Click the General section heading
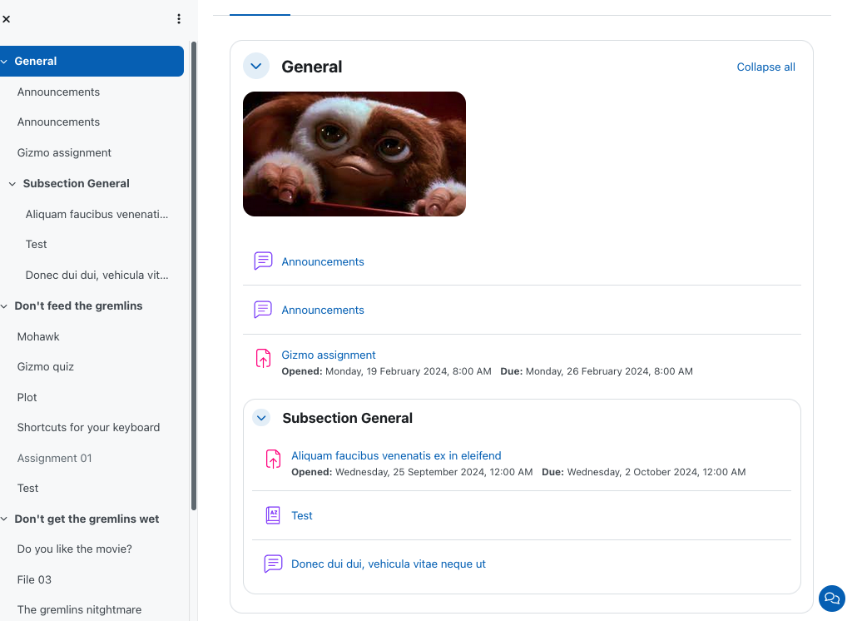Viewport: 862px width, 621px height. [312, 67]
